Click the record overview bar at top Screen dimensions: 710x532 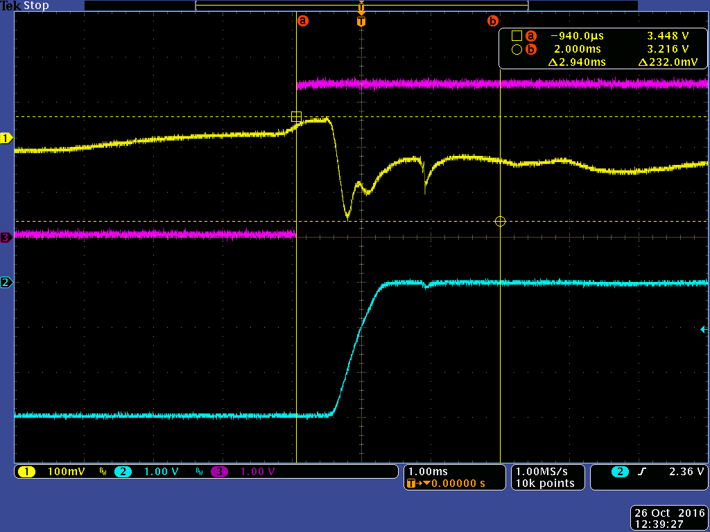(x=361, y=6)
